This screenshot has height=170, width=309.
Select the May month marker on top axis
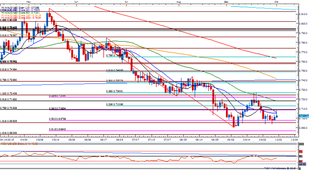coord(28,2)
